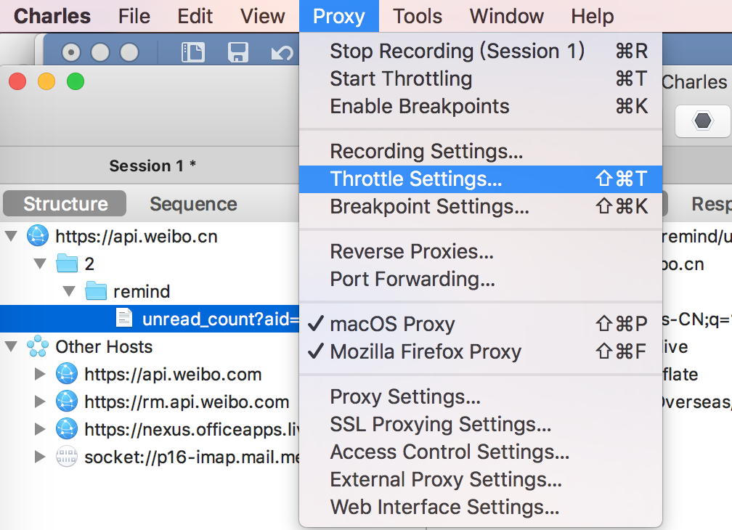
Task: Click the Other Hosts cluster icon
Action: [x=37, y=347]
